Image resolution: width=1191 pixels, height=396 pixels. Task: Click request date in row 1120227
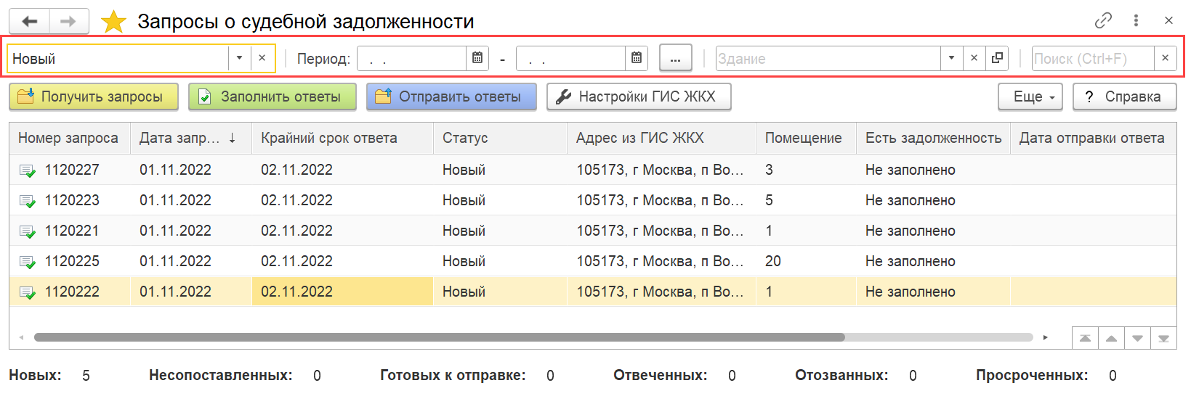coord(175,170)
